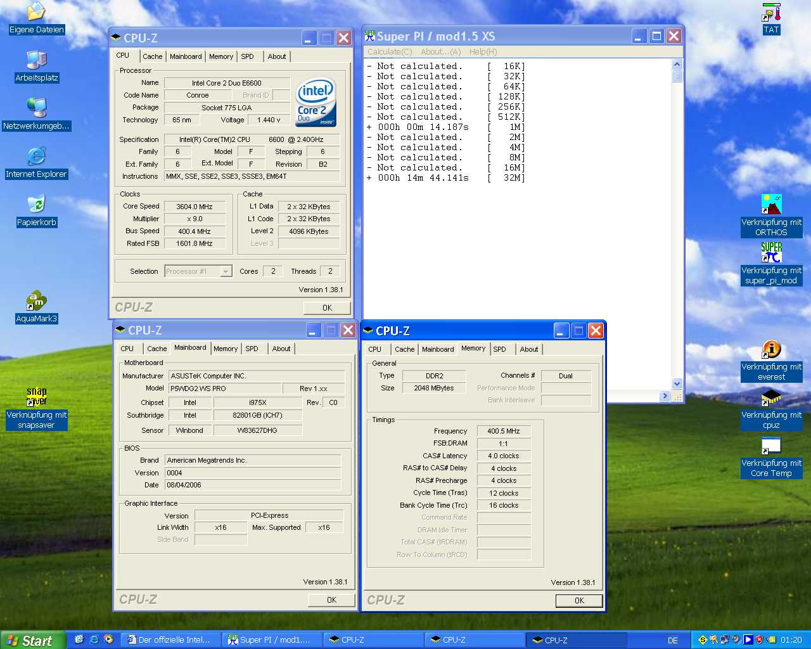Click the Super PI scrollbar up arrow
This screenshot has height=649, width=811.
pos(677,64)
